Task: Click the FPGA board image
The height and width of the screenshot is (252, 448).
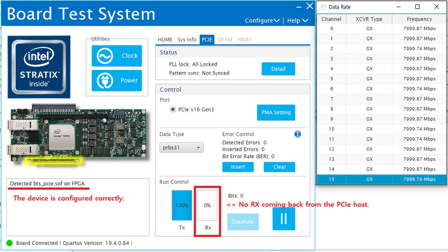Action: click(x=77, y=134)
